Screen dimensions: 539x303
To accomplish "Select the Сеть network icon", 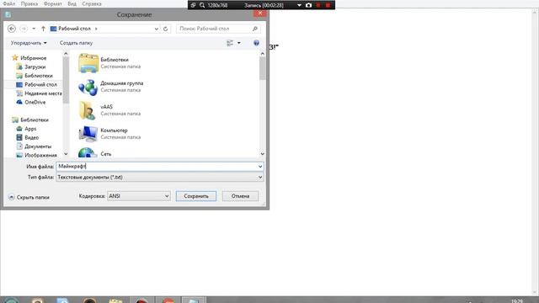I will [x=87, y=152].
